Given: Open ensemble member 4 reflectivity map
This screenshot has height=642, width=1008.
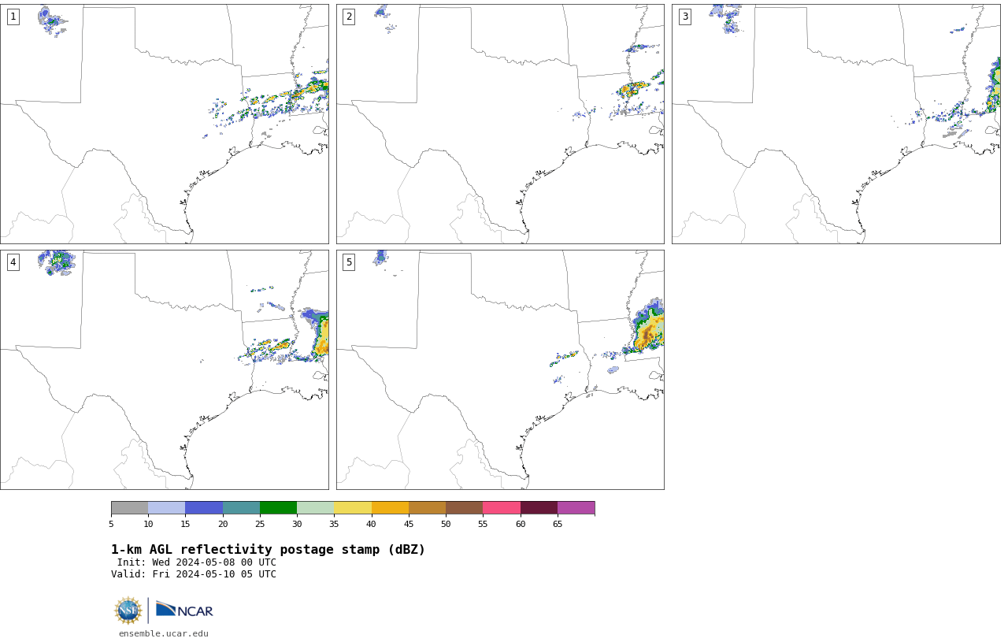Looking at the screenshot, I should coord(165,369).
